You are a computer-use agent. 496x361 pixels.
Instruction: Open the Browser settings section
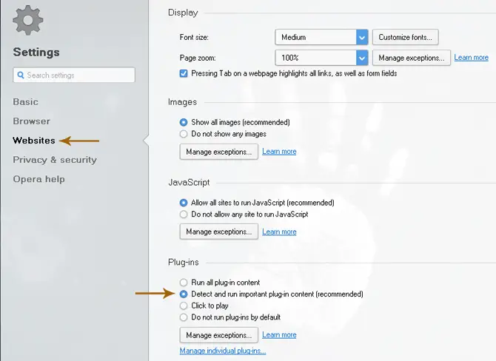pyautogui.click(x=31, y=121)
